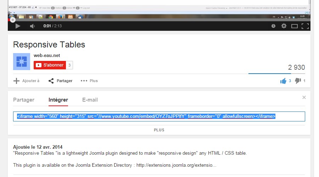Click the iframe embed code field
319x177 pixels.
pos(159,116)
